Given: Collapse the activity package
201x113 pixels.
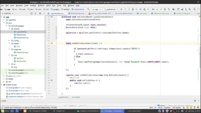Looking at the screenshot, I should [9, 29].
